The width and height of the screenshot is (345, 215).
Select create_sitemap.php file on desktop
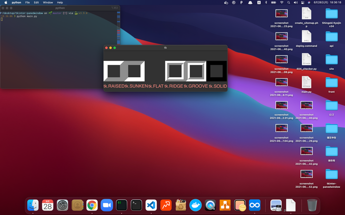[x=306, y=13]
